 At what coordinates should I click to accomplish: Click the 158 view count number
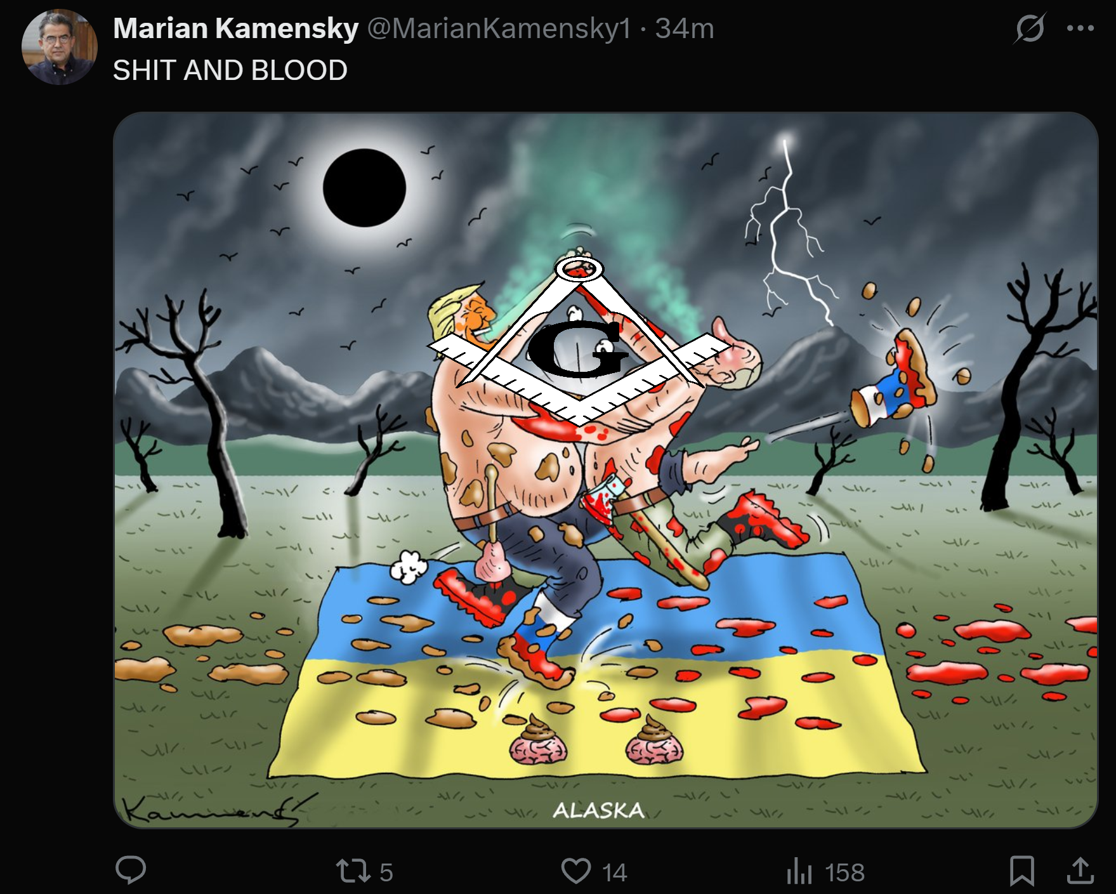coord(844,872)
